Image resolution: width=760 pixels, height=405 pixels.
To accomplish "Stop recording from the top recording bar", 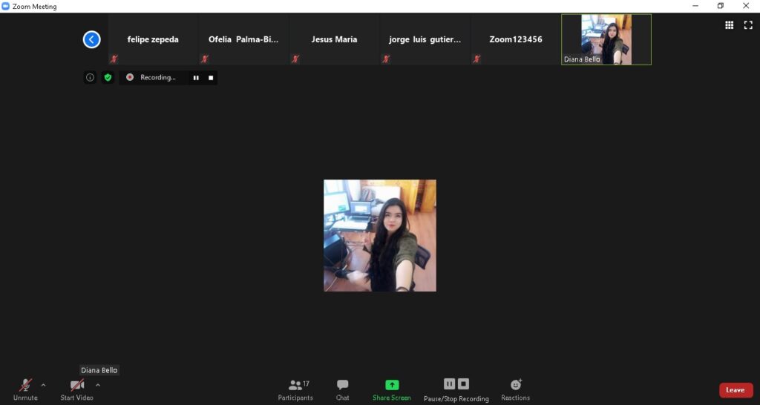I will tap(211, 77).
